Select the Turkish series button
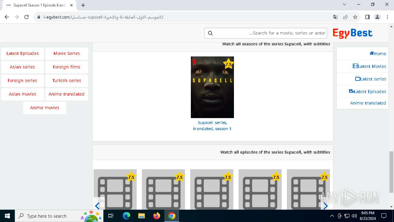The height and width of the screenshot is (222, 394). [x=66, y=80]
